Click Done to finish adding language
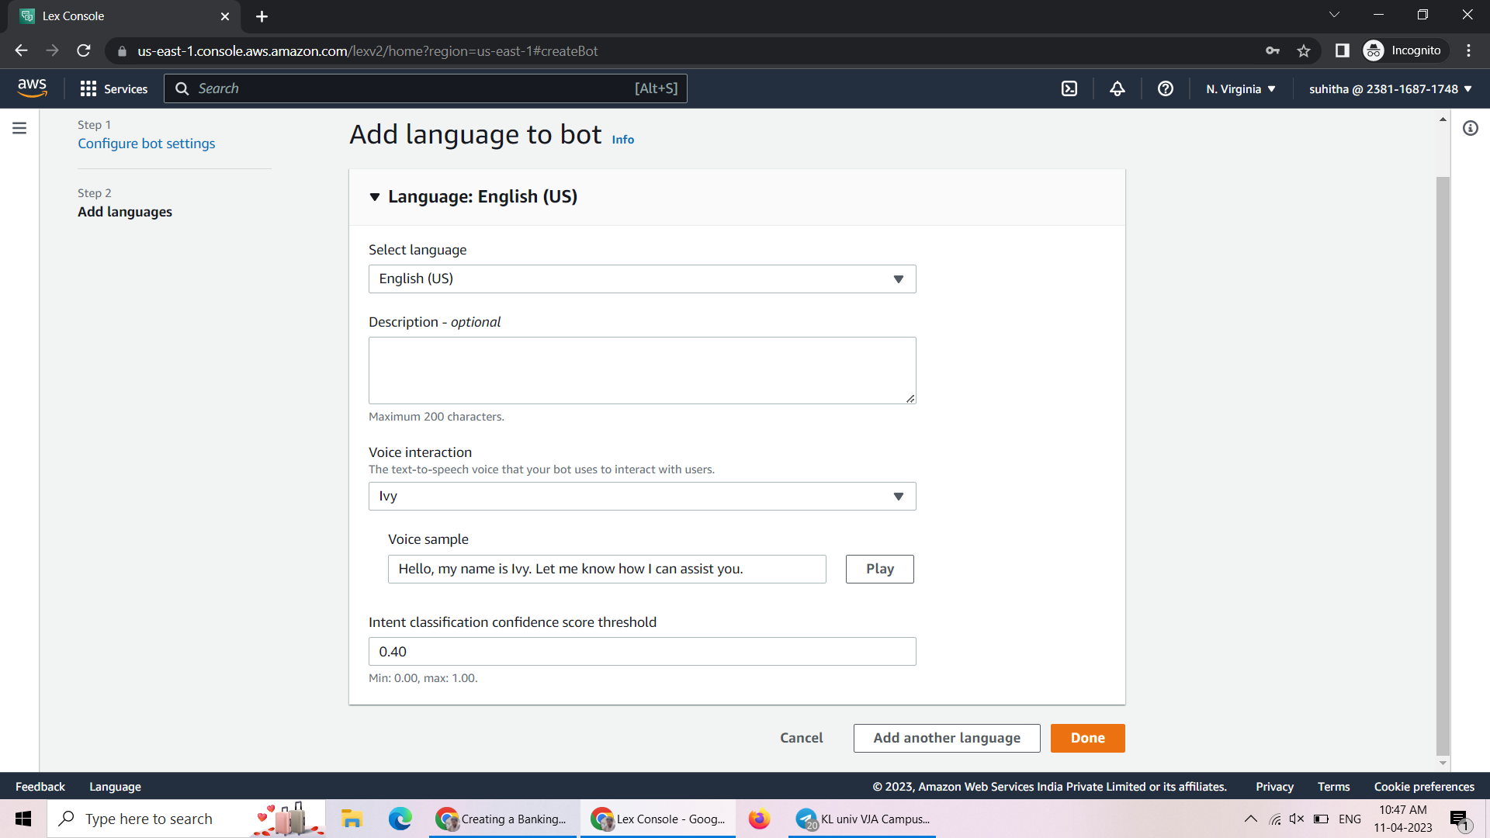Image resolution: width=1490 pixels, height=838 pixels. click(1086, 738)
